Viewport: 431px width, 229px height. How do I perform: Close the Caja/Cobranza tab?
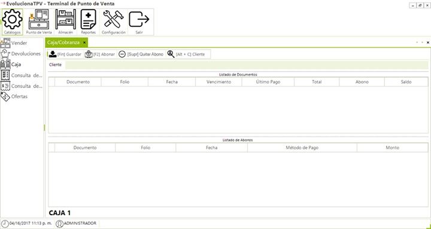click(x=84, y=42)
